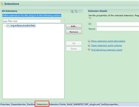Click the ID input field
This screenshot has height=107, width=139.
[x=118, y=24]
